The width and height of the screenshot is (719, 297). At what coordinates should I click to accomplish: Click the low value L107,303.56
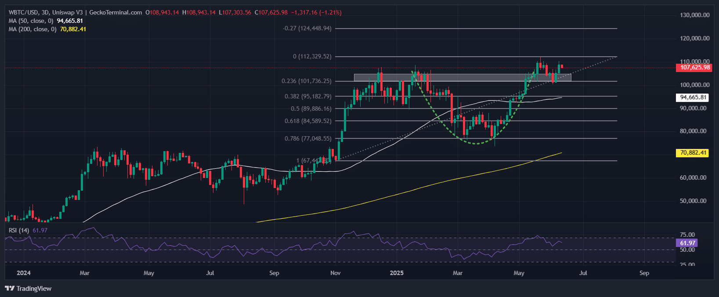pyautogui.click(x=235, y=12)
